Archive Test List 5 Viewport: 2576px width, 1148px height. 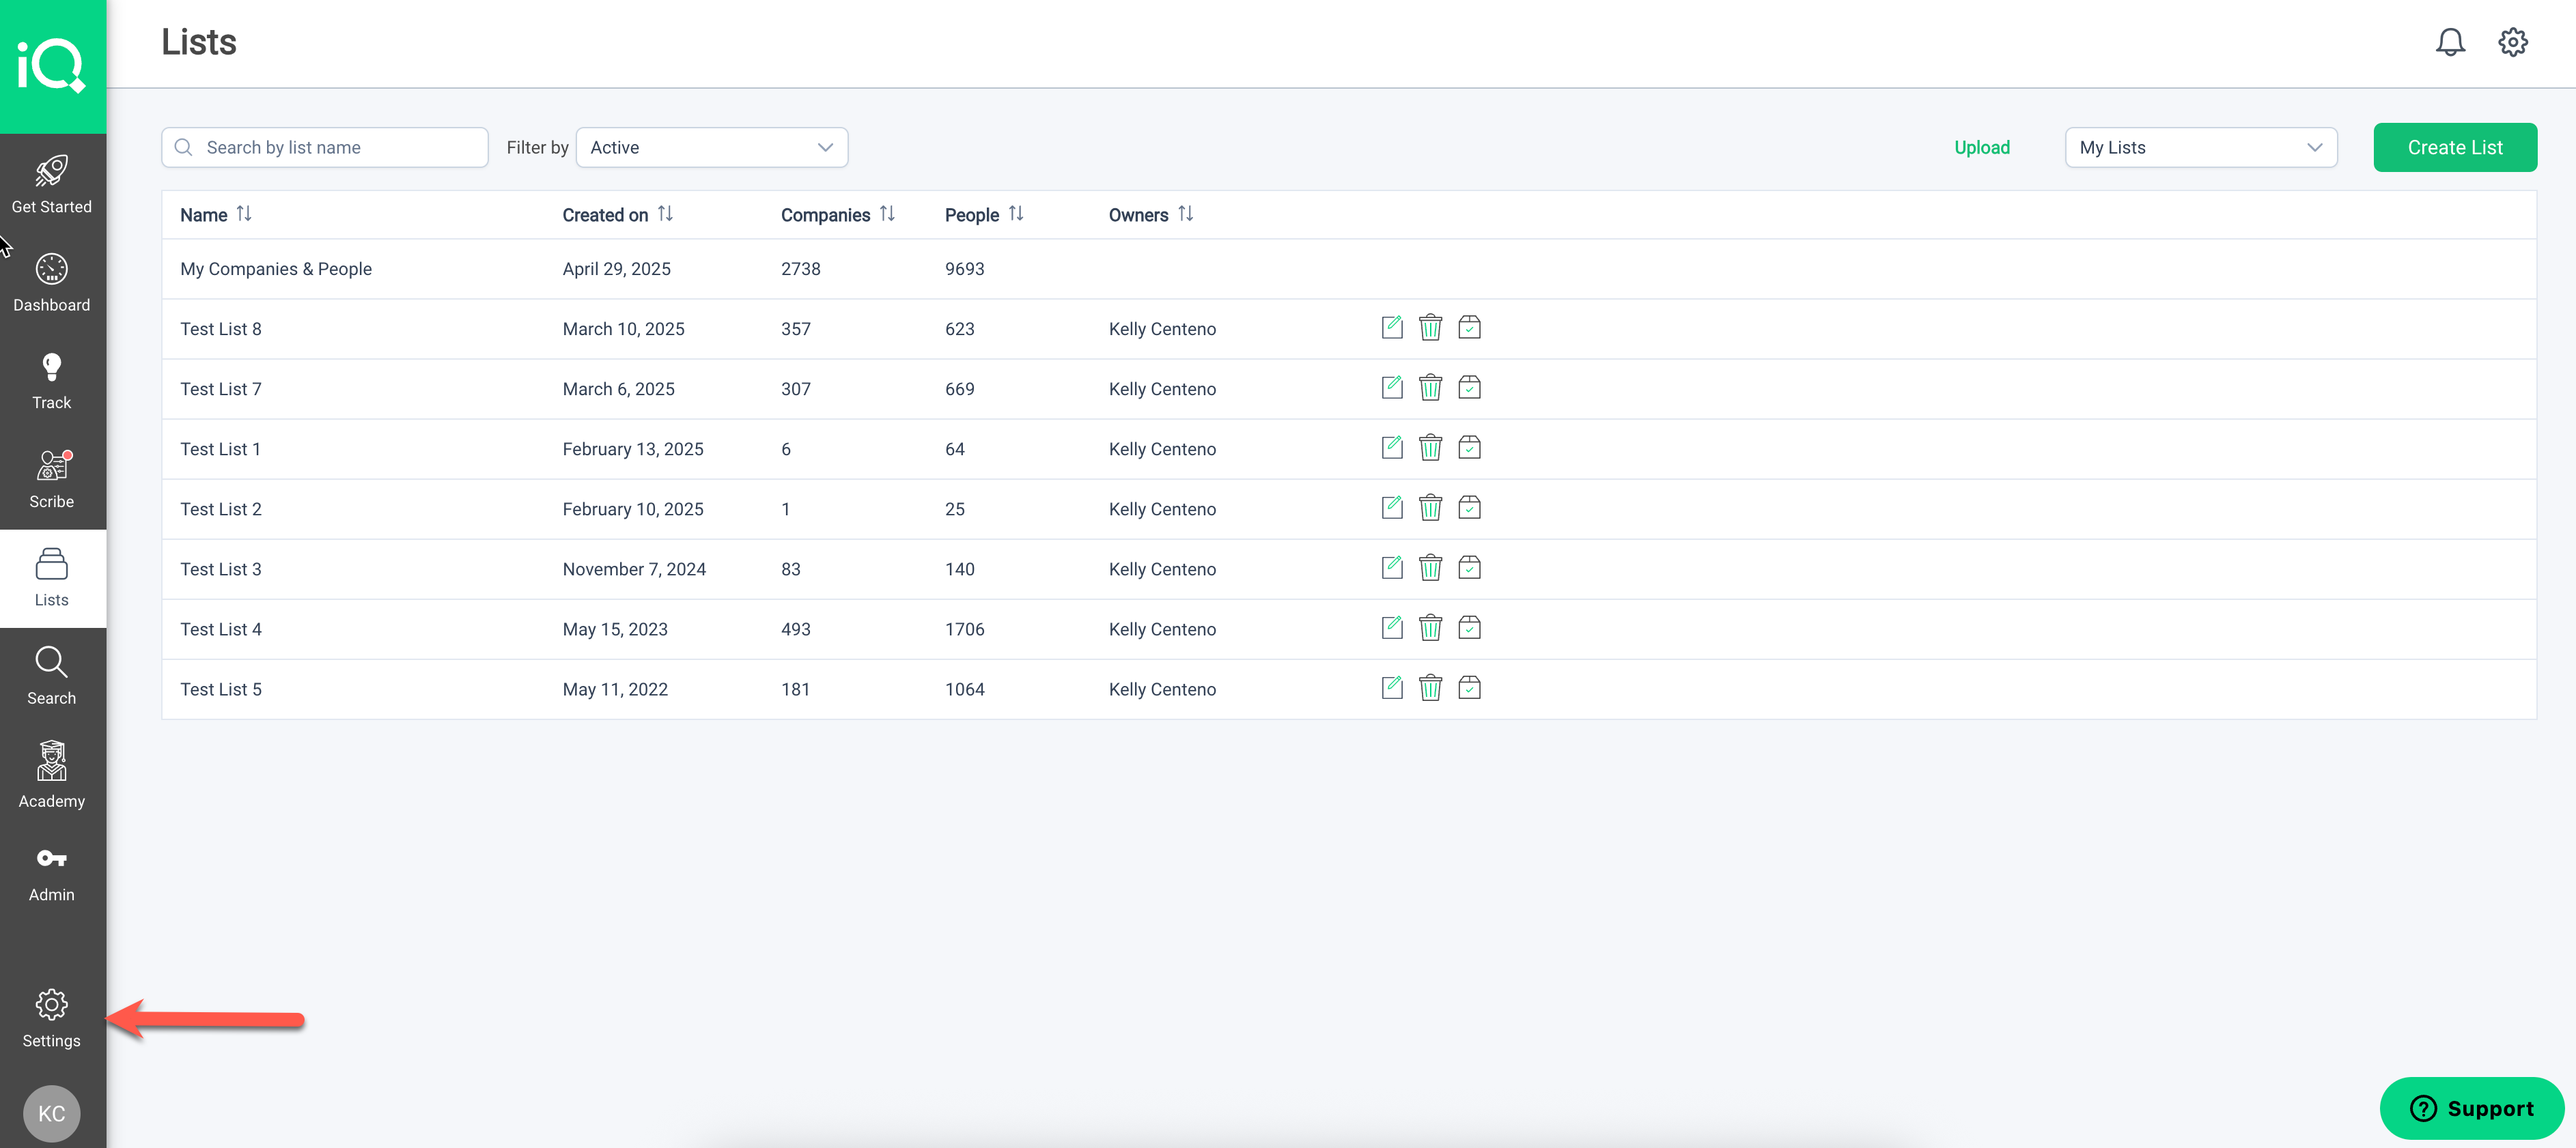coord(1469,687)
